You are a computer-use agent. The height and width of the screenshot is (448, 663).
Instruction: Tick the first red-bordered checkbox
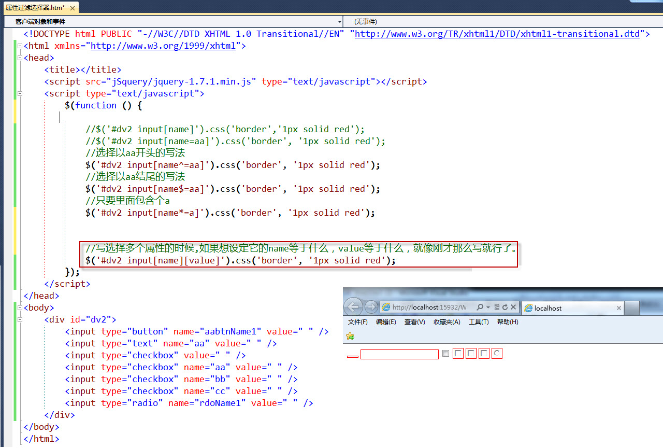(458, 354)
